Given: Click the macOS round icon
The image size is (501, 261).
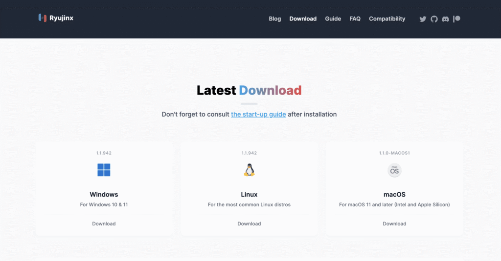Looking at the screenshot, I should point(394,170).
